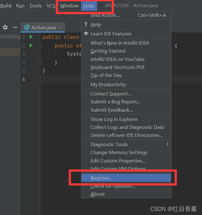Choose Collect Logs and Diagnostic Data
This screenshot has width=202, height=215.
[126, 127]
